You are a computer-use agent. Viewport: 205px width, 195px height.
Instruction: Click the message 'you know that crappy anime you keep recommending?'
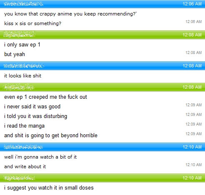coord(70,14)
